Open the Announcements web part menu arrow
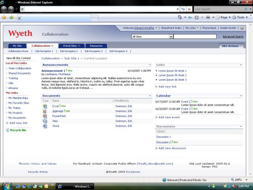This screenshot has width=253, height=190. tap(150, 65)
